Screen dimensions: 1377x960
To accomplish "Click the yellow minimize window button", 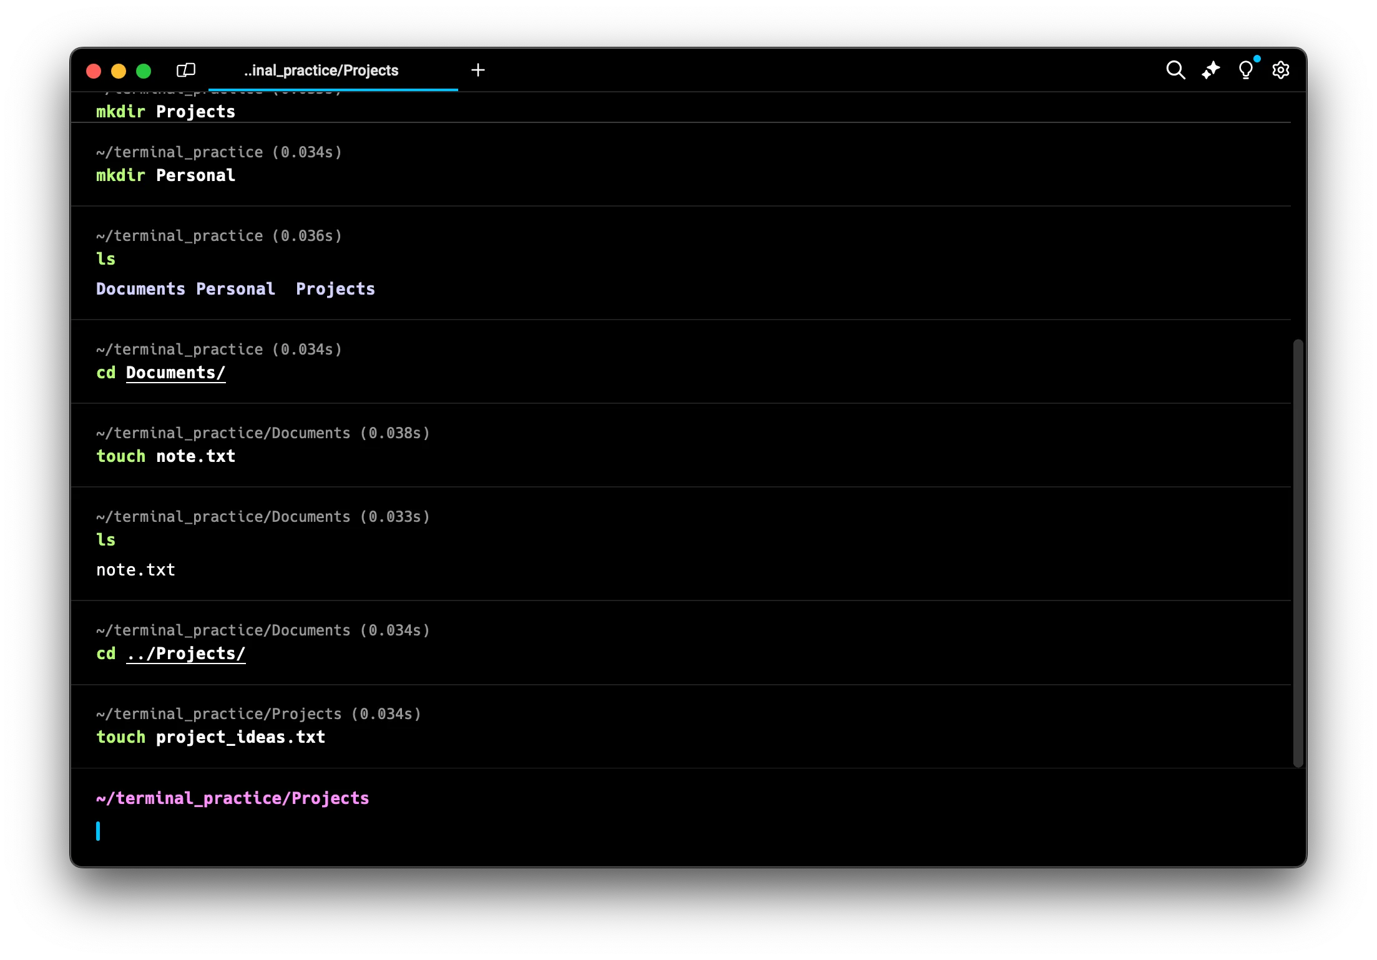I will (x=119, y=71).
